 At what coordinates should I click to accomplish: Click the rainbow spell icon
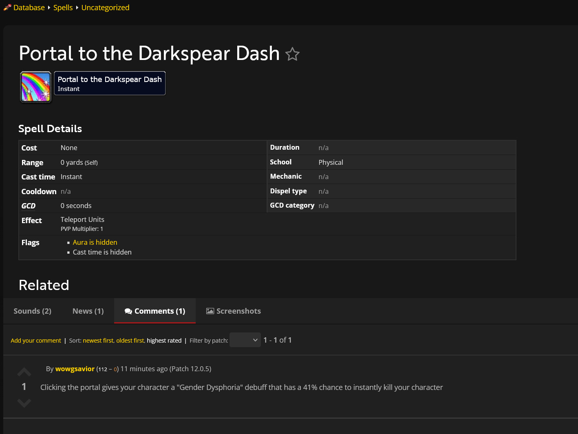coord(36,87)
